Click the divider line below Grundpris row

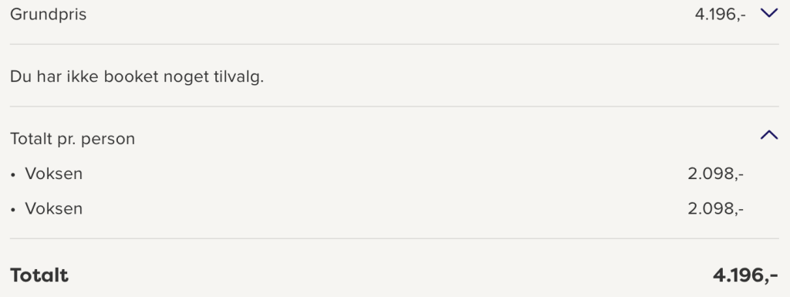(x=394, y=44)
